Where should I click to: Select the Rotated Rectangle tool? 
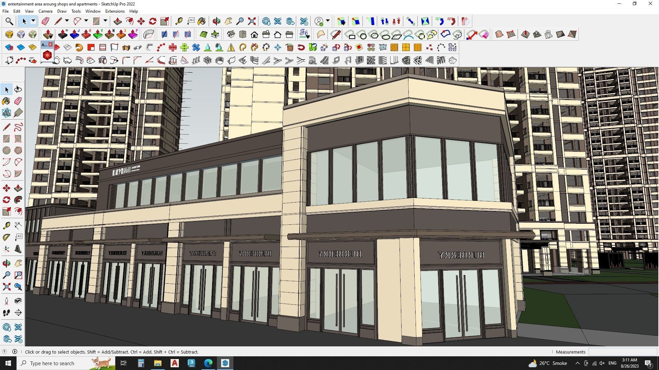click(x=18, y=139)
